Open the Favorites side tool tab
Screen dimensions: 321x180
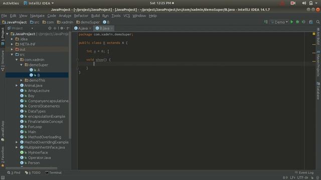coord(3,156)
